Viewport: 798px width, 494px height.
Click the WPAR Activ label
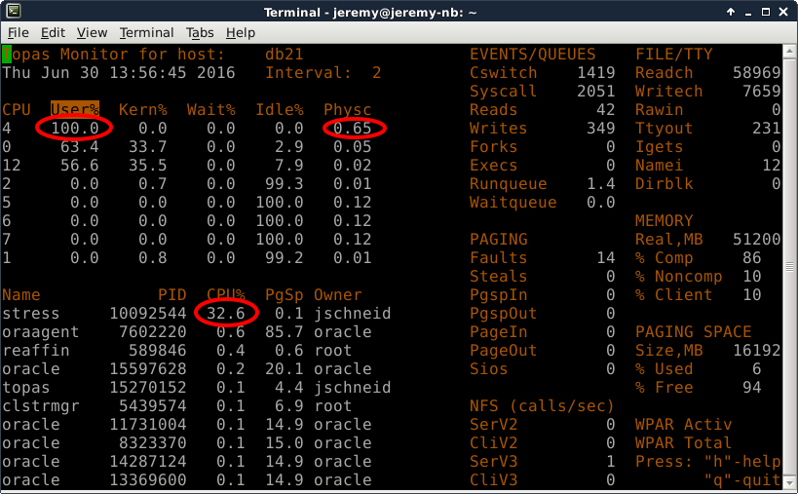pos(683,424)
